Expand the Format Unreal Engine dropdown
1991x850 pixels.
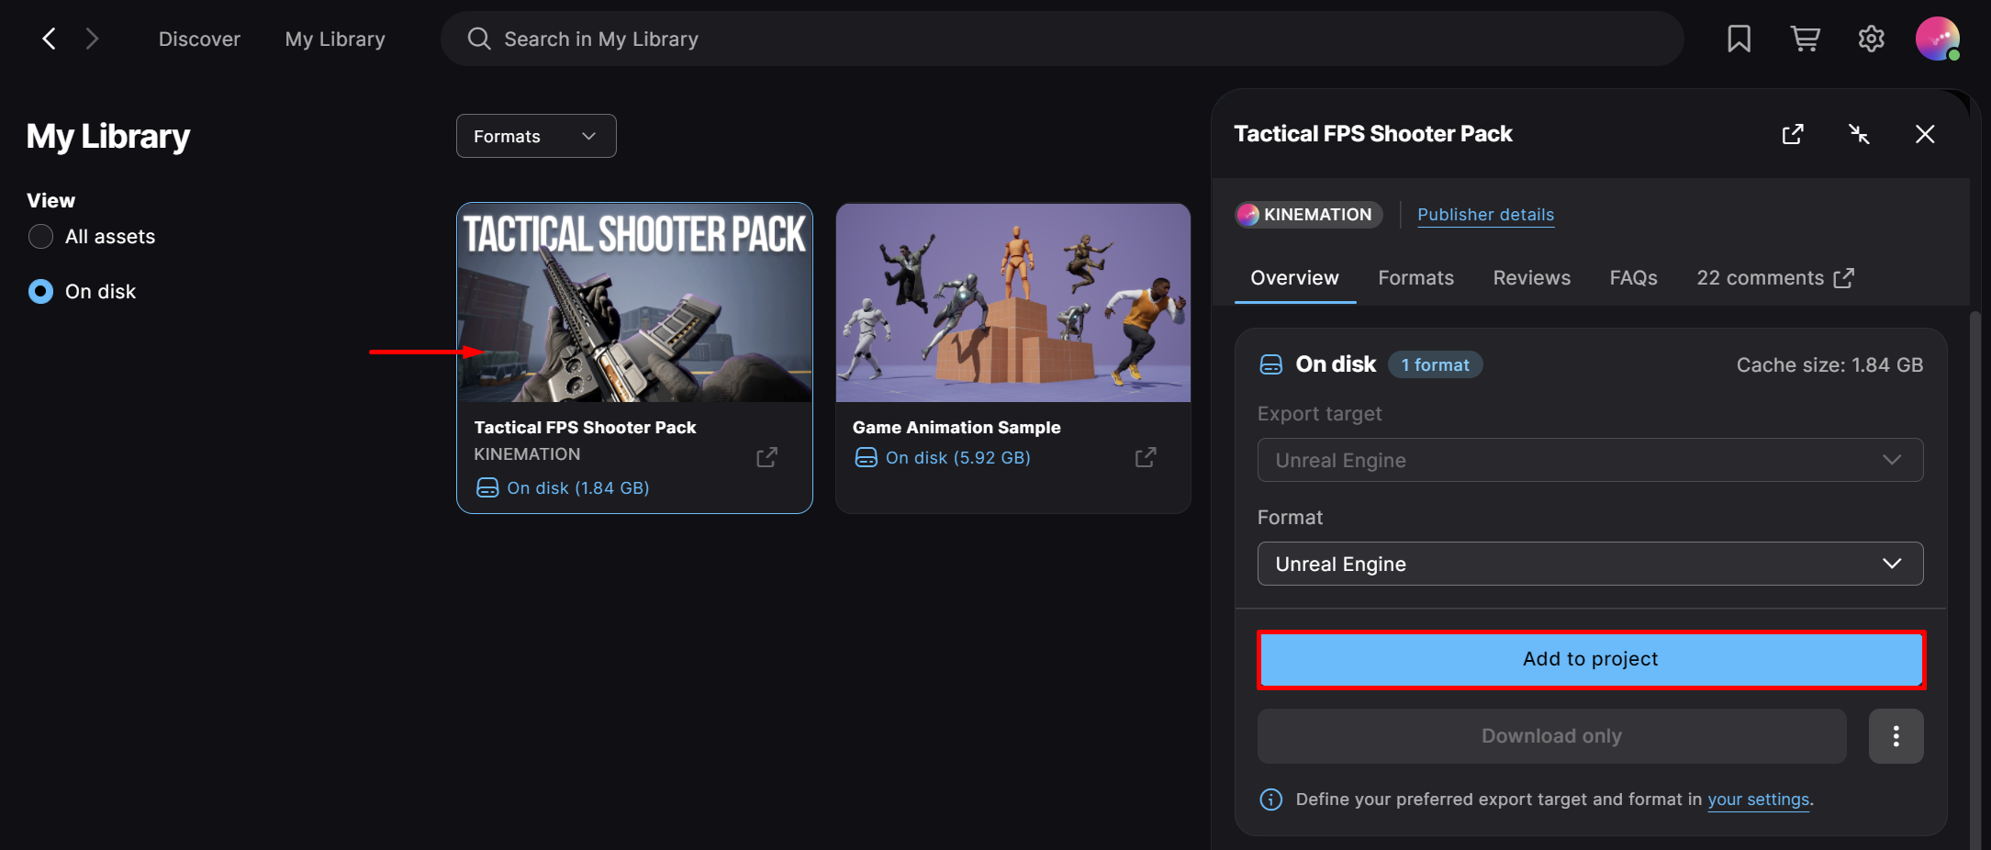1590,564
